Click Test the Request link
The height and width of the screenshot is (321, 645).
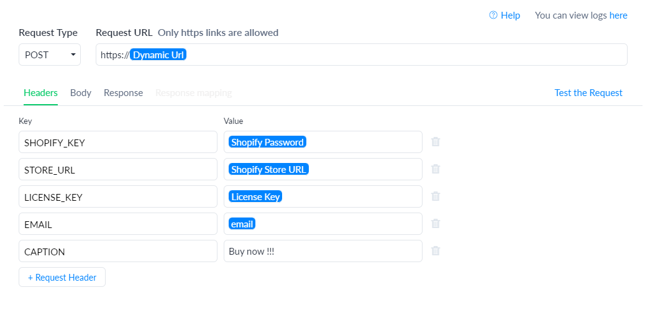pos(588,93)
